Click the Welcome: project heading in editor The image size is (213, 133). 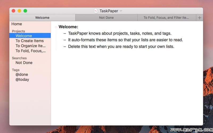pyautogui.click(x=68, y=27)
